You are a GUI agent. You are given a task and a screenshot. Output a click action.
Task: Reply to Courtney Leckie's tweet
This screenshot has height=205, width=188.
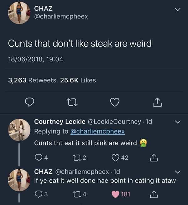click(39, 158)
